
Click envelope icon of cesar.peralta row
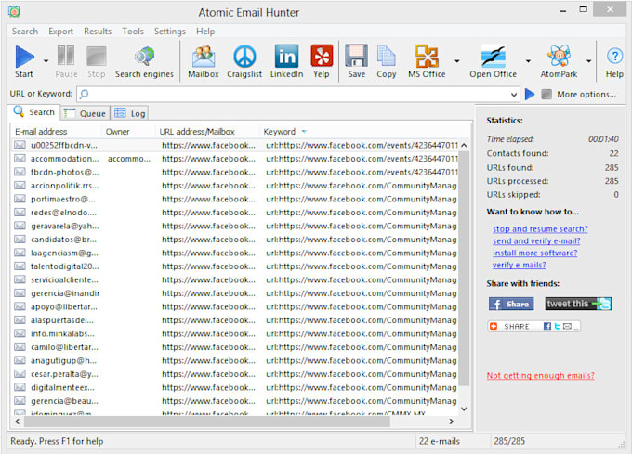(x=20, y=374)
